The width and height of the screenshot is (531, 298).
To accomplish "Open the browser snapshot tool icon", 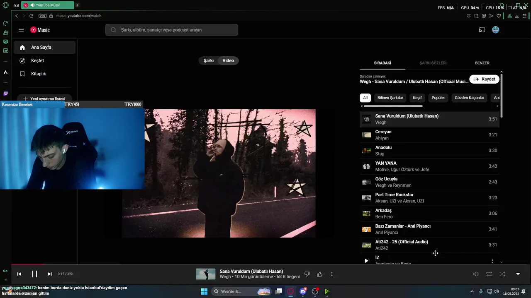I will [476, 16].
